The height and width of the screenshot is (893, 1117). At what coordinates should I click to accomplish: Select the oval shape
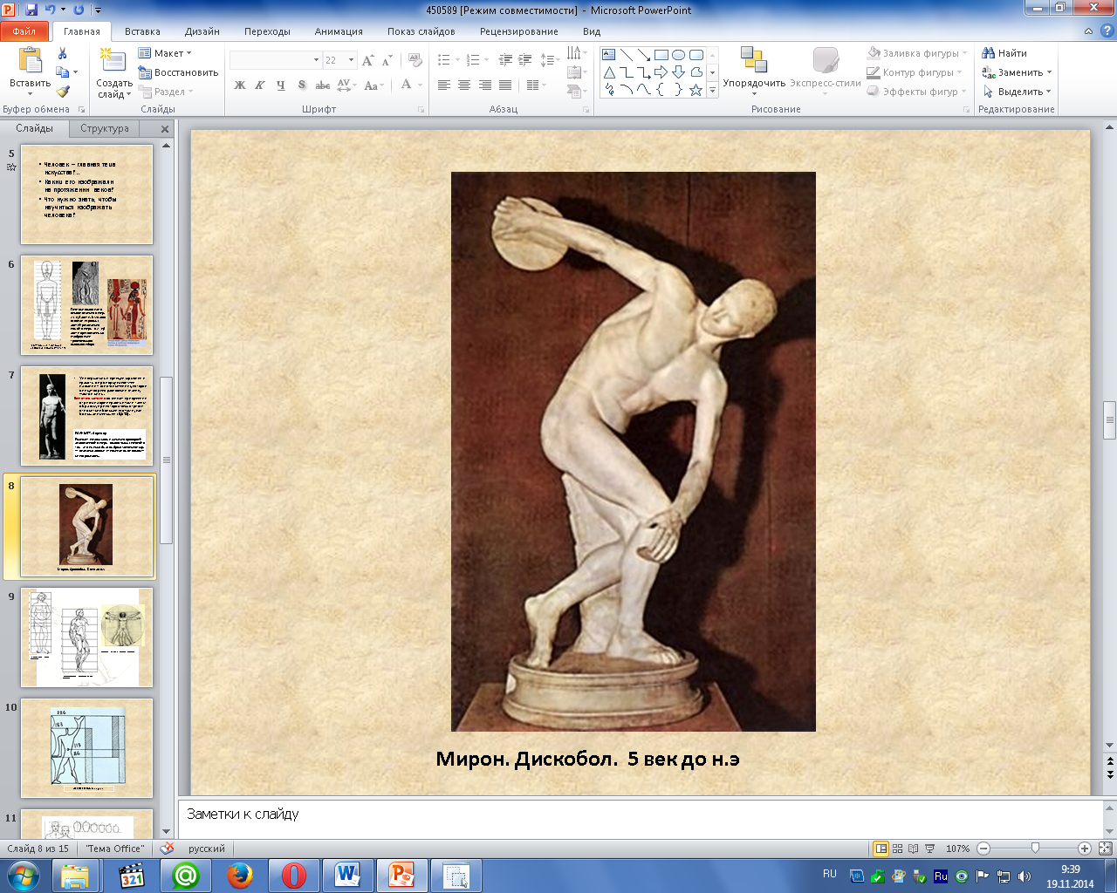pos(679,55)
